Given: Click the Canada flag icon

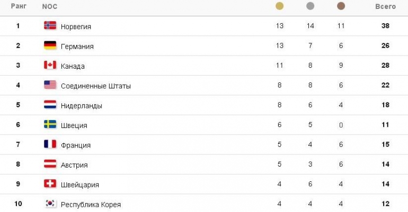Looking at the screenshot, I should pyautogui.click(x=50, y=65).
